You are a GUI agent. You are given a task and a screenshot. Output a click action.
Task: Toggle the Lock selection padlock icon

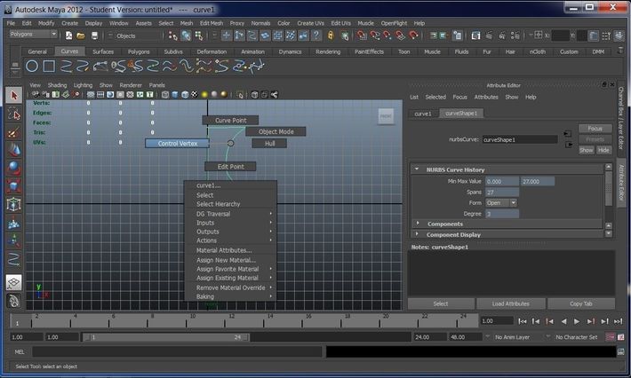click(x=331, y=35)
